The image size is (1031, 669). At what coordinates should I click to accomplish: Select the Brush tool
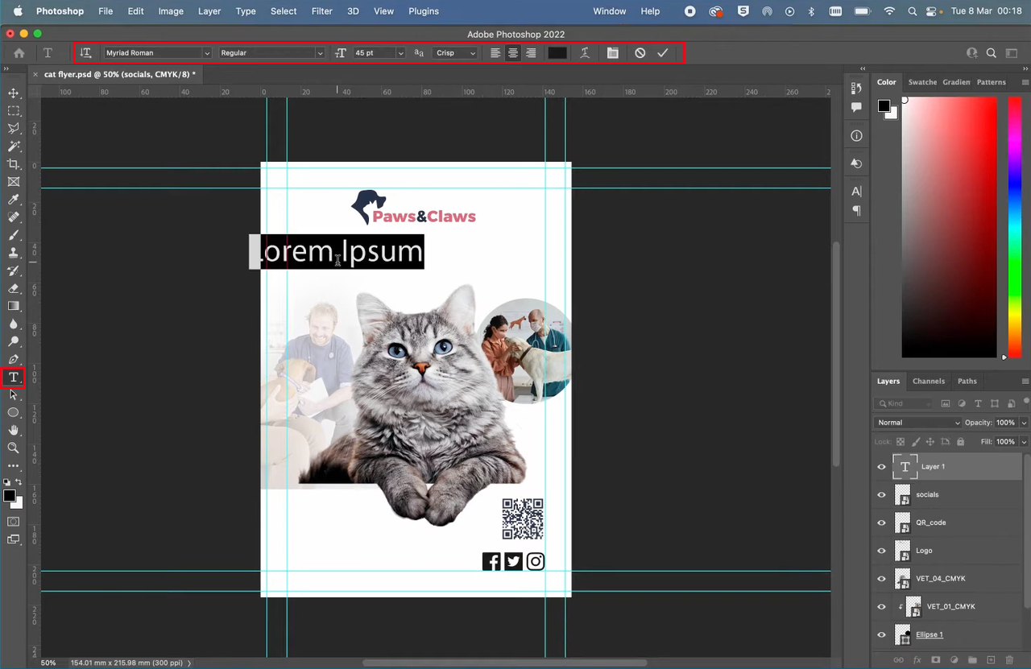[13, 234]
